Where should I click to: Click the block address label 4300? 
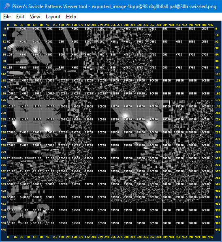click(x=75, y=55)
